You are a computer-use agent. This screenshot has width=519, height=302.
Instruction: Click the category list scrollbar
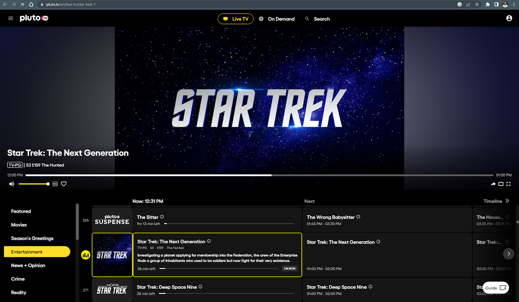(77, 222)
